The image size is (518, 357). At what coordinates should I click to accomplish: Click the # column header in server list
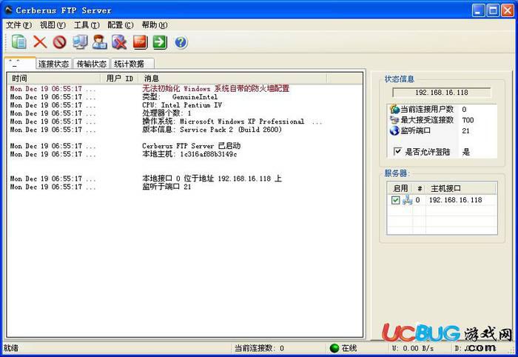click(x=420, y=188)
